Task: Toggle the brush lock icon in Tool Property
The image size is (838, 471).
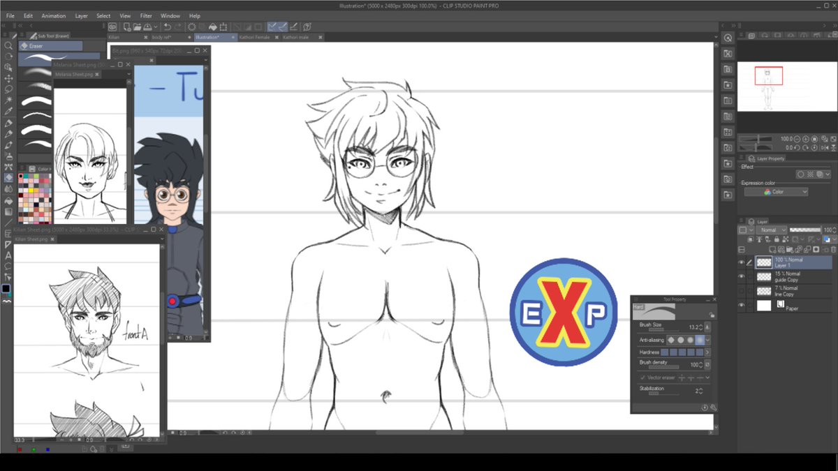Action: (x=712, y=315)
